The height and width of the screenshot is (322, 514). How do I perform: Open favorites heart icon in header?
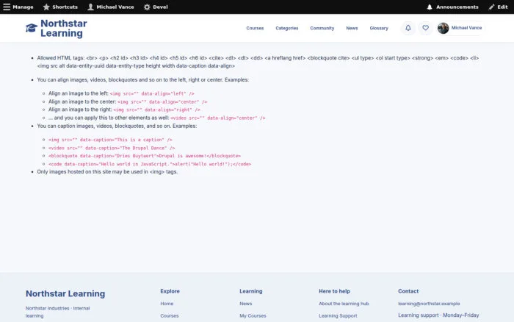tap(425, 28)
